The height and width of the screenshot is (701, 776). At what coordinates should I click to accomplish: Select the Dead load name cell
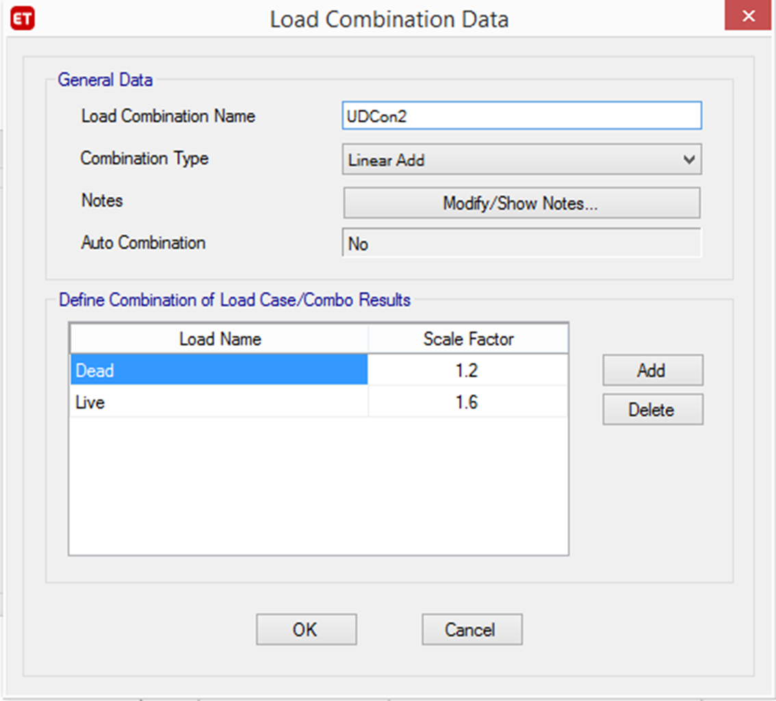coord(218,371)
